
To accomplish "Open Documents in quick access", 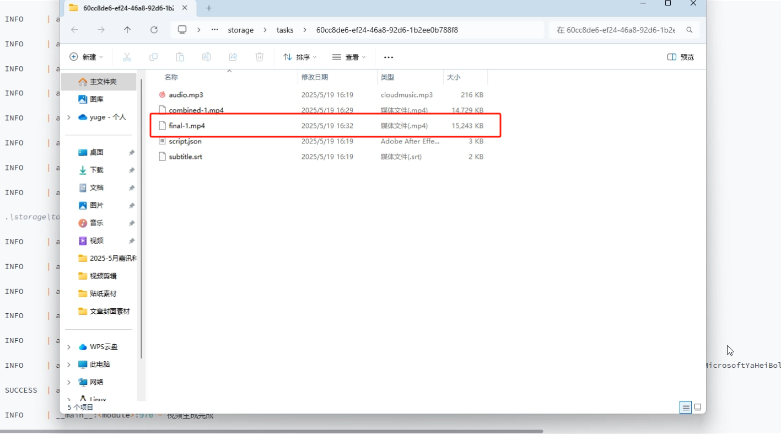I will (x=91, y=187).
